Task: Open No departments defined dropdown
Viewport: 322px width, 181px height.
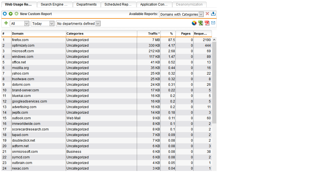Action: tap(78, 23)
